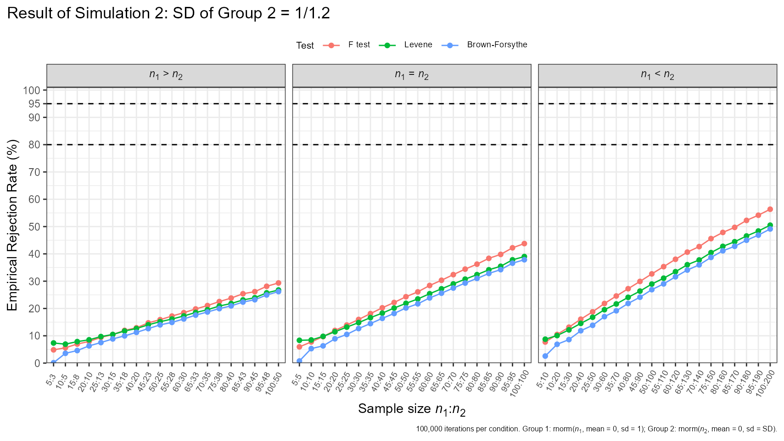
Task: Select the red F test legend key
Action: 331,45
